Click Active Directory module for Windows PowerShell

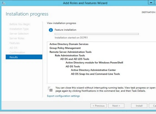pos(94,63)
